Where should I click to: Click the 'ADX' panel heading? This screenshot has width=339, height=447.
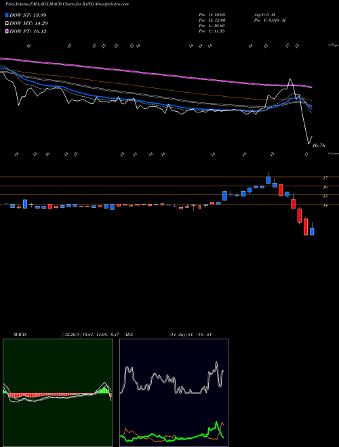pos(129,335)
